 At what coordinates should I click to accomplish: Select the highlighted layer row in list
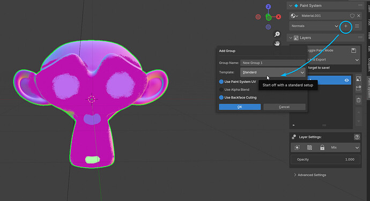329,80
